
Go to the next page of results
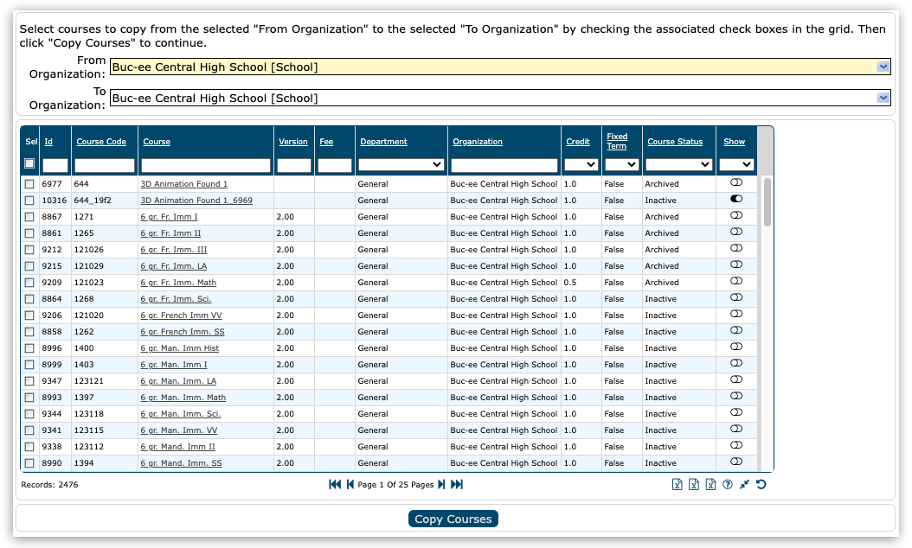click(441, 484)
